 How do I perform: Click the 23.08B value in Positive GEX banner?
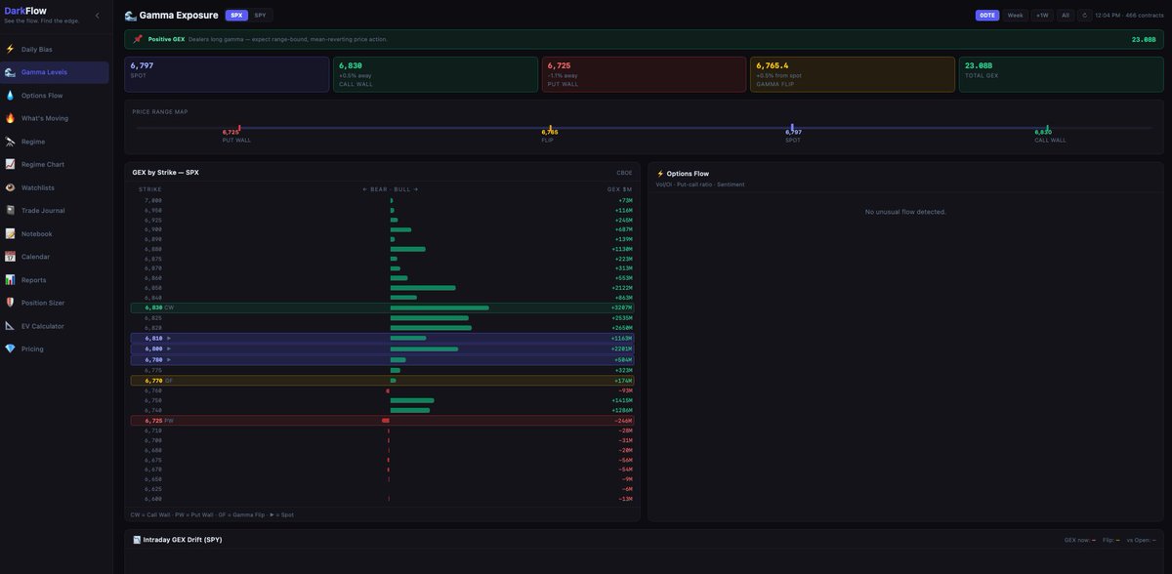(1144, 39)
